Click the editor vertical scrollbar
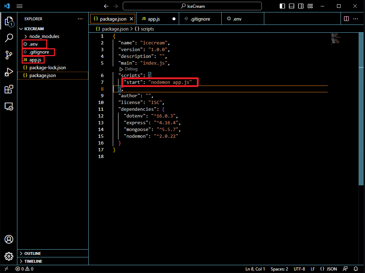 pyautogui.click(x=361, y=109)
